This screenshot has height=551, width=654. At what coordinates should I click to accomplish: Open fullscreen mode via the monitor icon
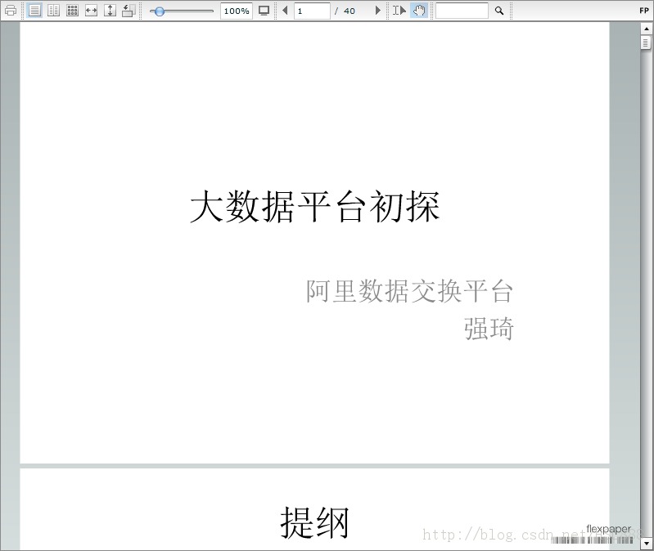[264, 11]
